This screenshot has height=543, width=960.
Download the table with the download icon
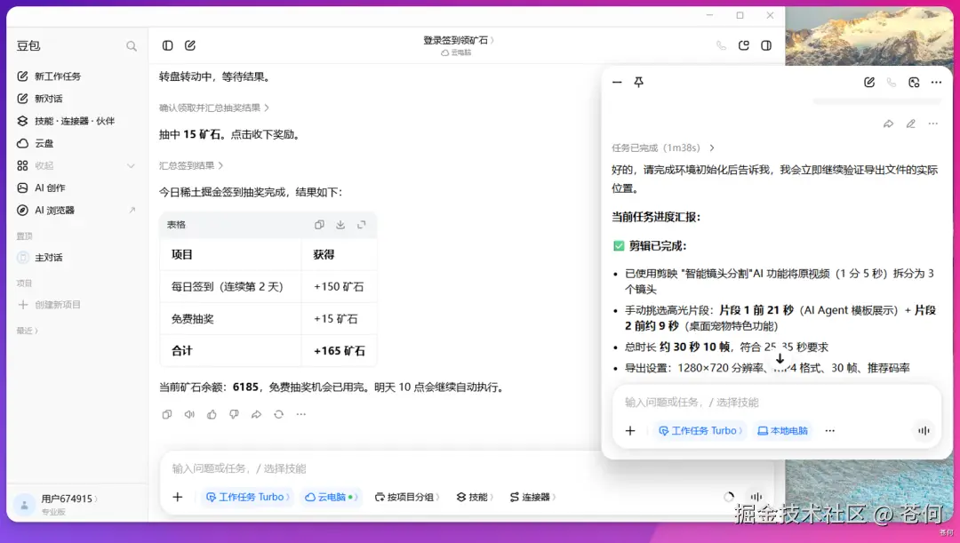340,225
